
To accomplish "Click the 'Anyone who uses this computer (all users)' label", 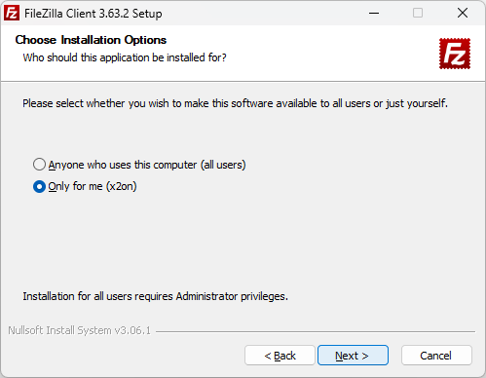I will pos(147,165).
